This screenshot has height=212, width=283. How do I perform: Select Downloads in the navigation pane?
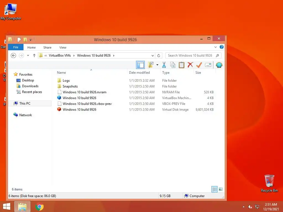pyautogui.click(x=30, y=86)
